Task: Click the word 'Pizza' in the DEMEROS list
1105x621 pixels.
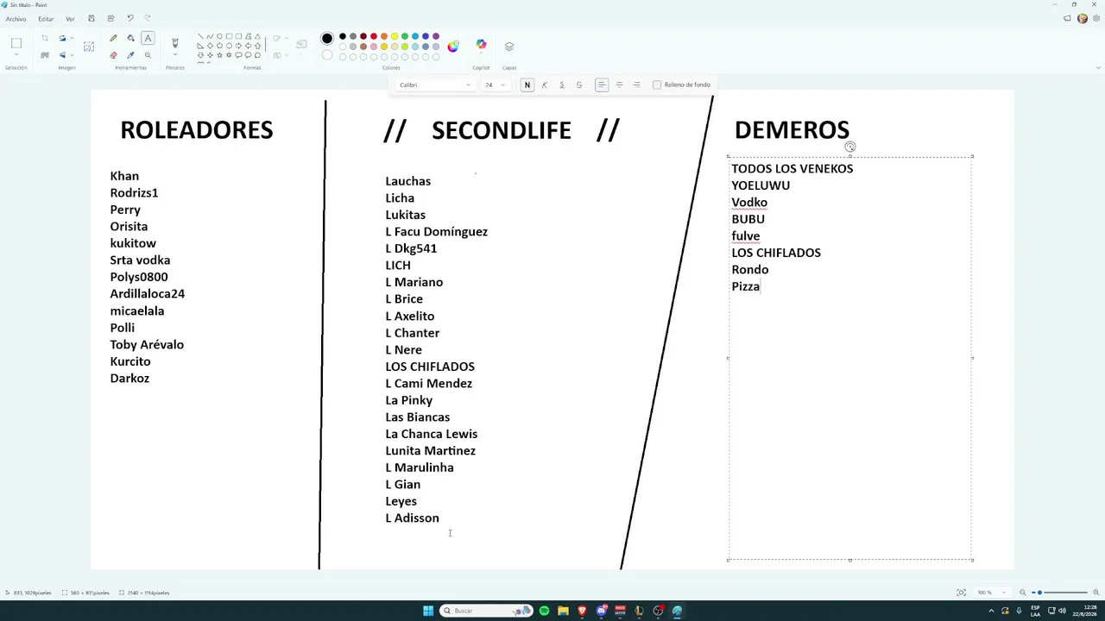Action: tap(746, 286)
